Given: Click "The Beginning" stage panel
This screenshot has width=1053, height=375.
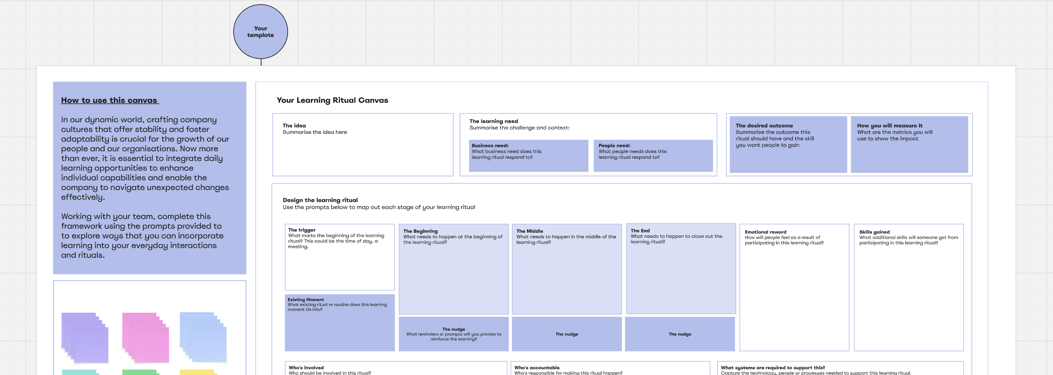Looking at the screenshot, I should point(453,269).
